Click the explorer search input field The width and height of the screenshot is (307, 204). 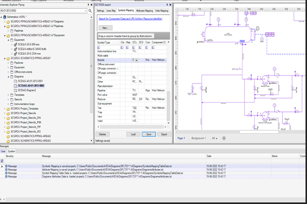pos(42,11)
